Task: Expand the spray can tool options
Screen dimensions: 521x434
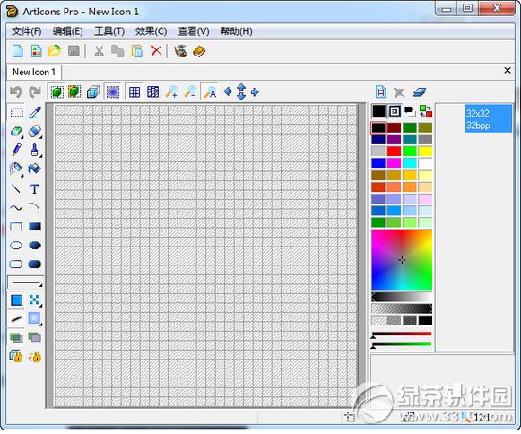Action: tap(22, 175)
